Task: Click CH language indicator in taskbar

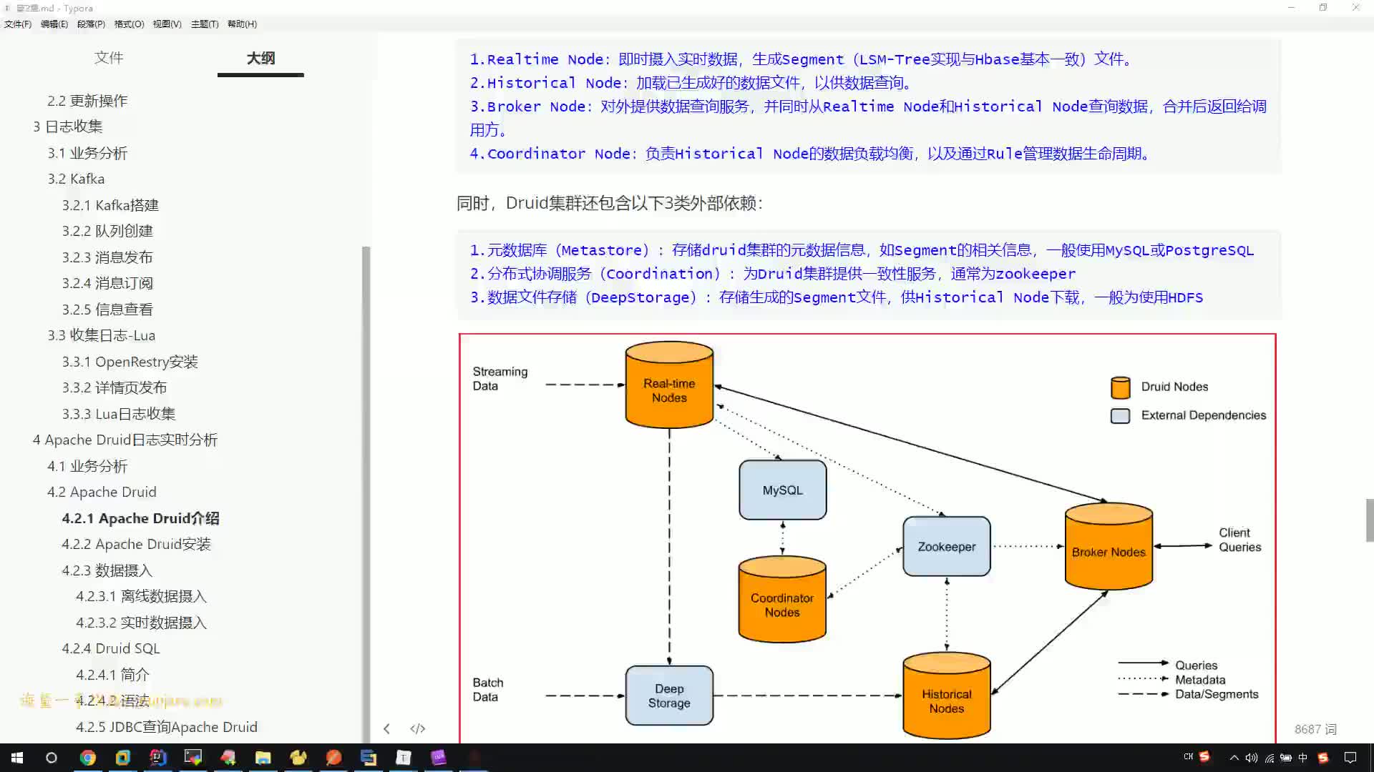Action: 1189,756
